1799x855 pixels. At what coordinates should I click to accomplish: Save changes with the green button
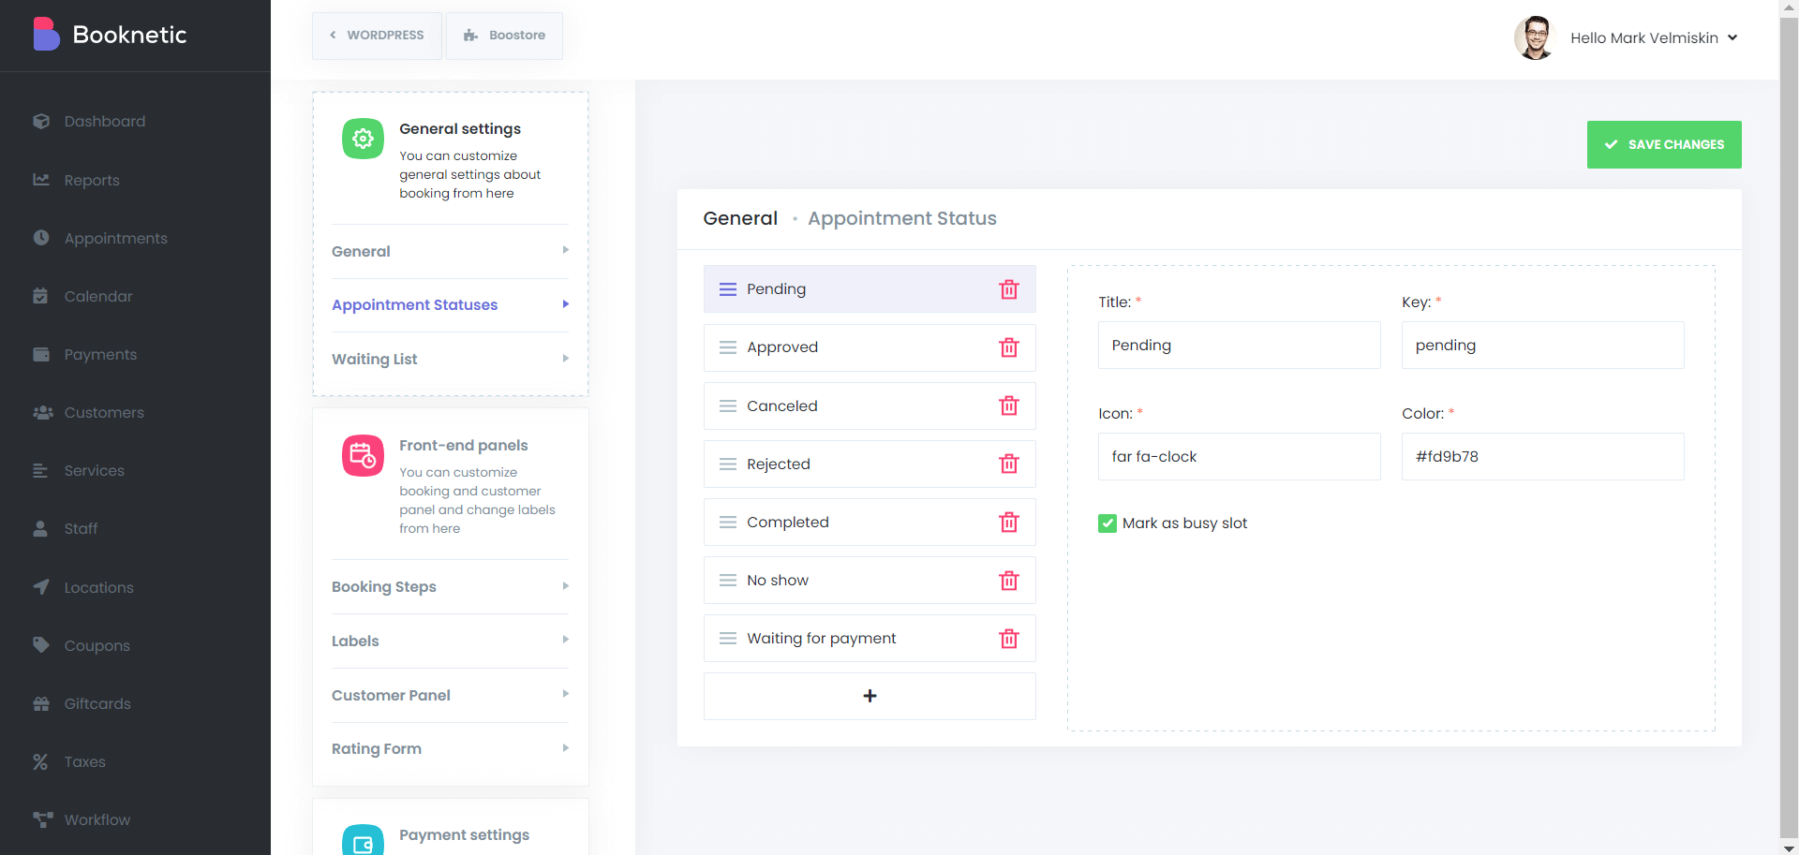[x=1664, y=144]
